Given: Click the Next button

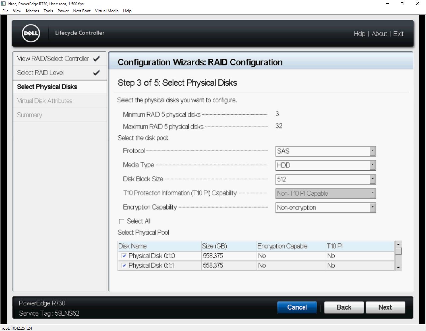Looking at the screenshot, I should (385, 307).
